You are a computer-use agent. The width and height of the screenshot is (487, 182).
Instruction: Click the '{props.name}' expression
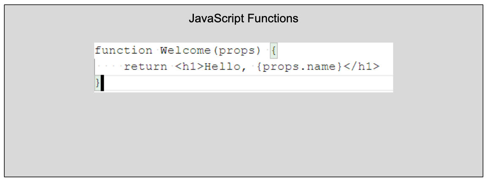click(x=299, y=67)
